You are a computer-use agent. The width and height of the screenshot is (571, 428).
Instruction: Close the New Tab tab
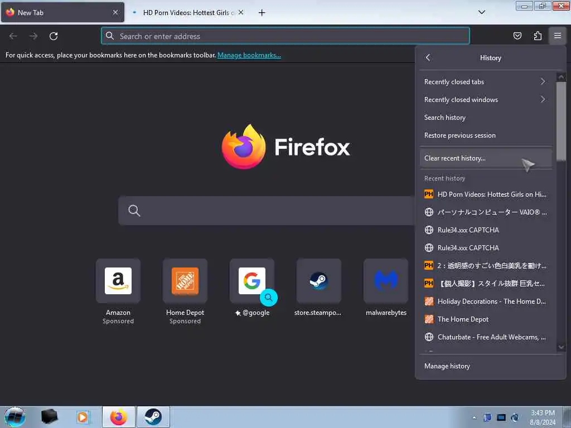click(115, 12)
